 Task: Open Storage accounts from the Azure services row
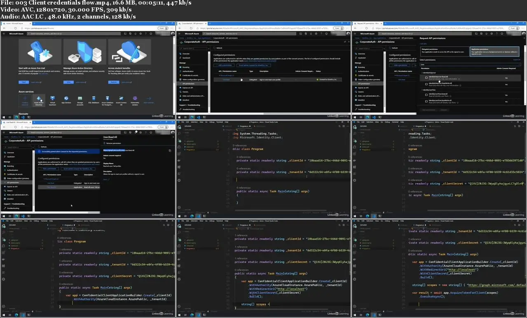tap(80, 100)
